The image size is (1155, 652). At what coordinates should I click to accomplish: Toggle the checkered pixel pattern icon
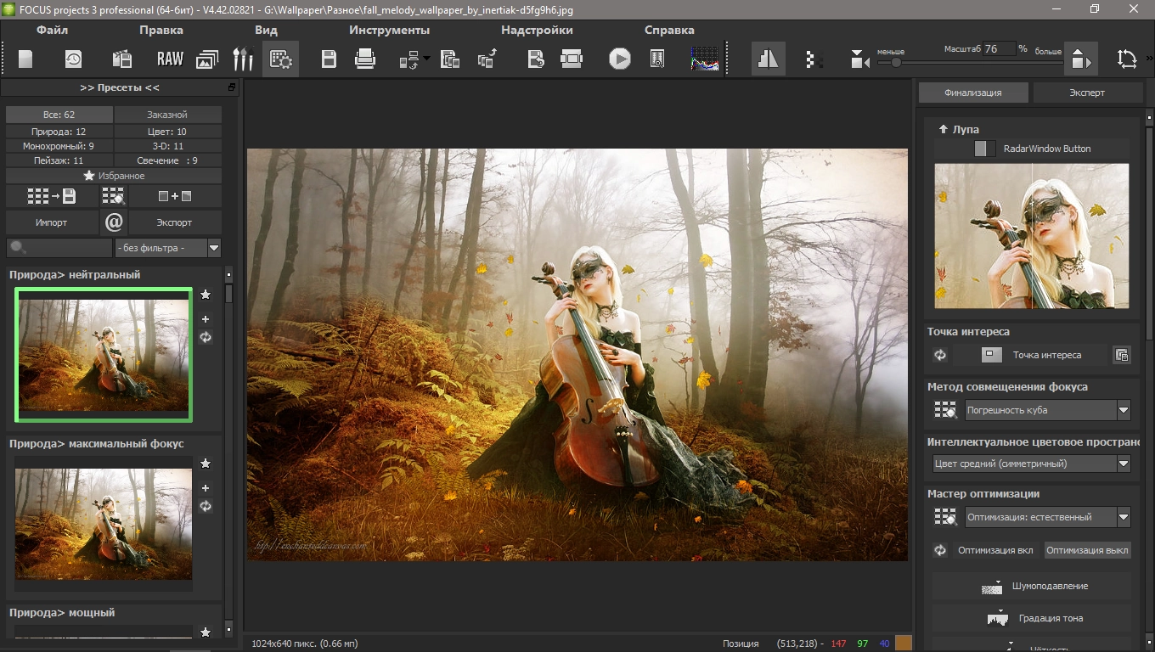(813, 59)
